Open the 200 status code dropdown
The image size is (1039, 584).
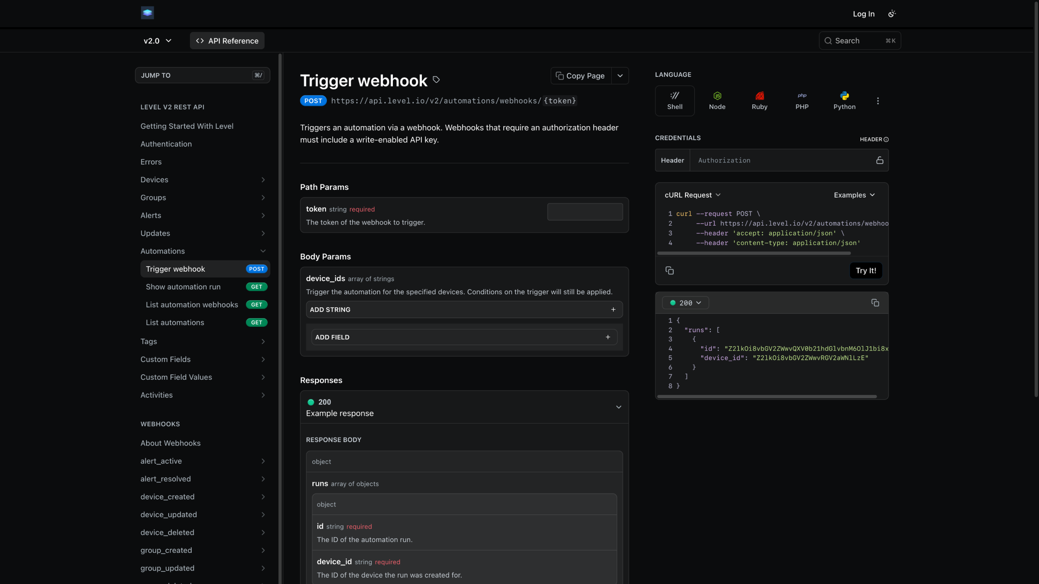[x=685, y=303]
